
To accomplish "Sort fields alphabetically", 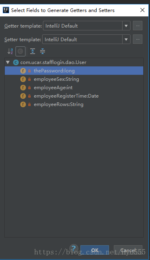I will (x=10, y=51).
